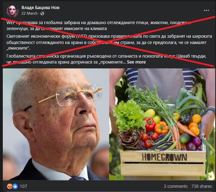This screenshot has width=216, height=192.
Task: Click the profile avatar of the poster
Action: [x=13, y=11]
